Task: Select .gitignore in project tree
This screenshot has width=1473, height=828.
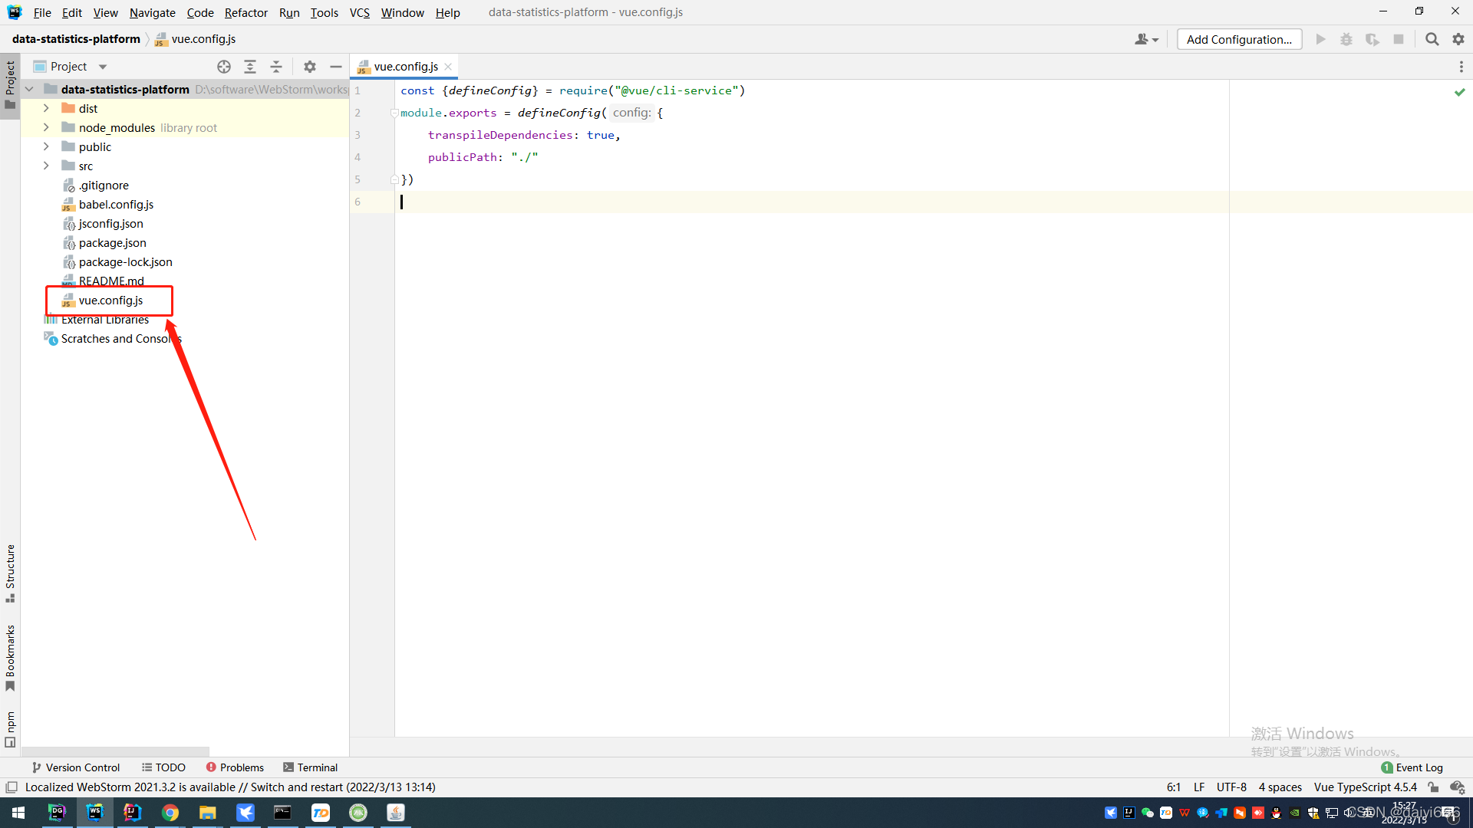Action: (104, 186)
